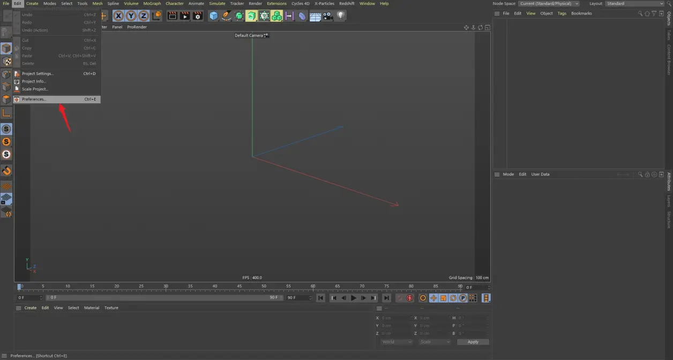Open the Render Settings icon
Viewport: 673px width, 360px height.
pos(197,16)
